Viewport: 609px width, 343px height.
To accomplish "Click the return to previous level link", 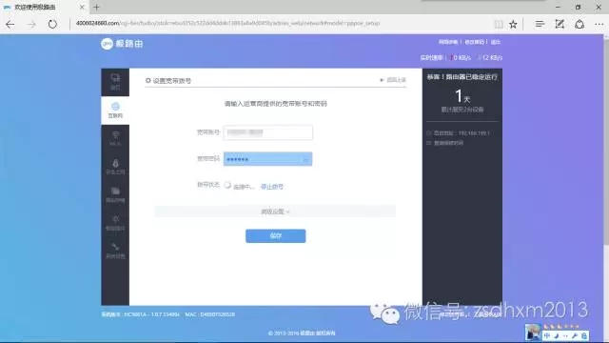I will coord(393,80).
